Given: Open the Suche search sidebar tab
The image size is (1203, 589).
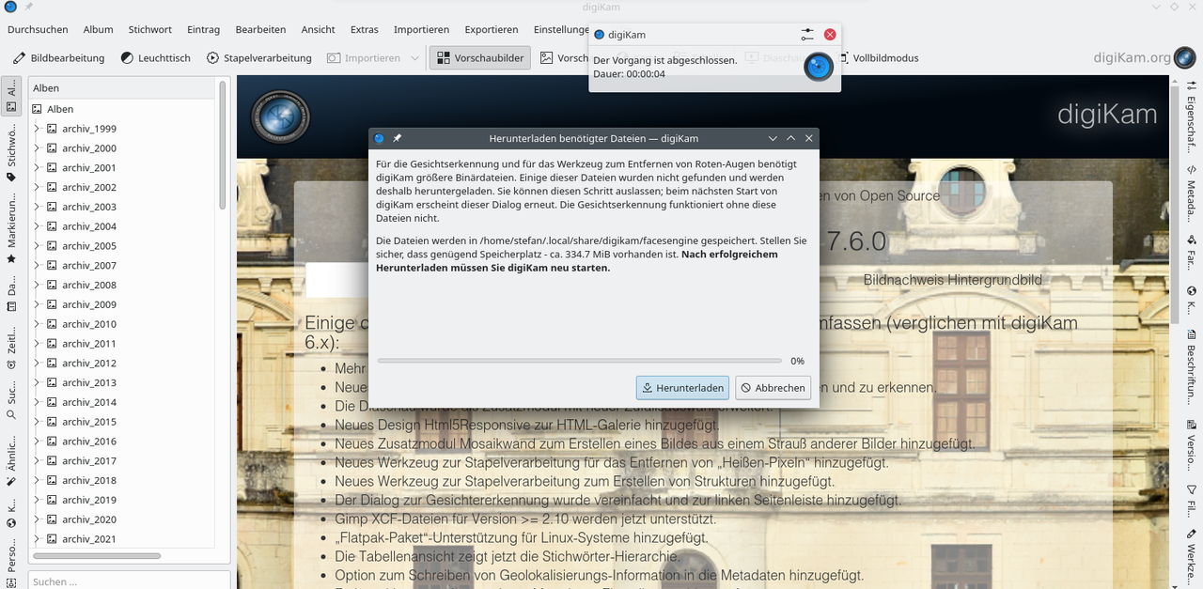Looking at the screenshot, I should click(x=11, y=401).
